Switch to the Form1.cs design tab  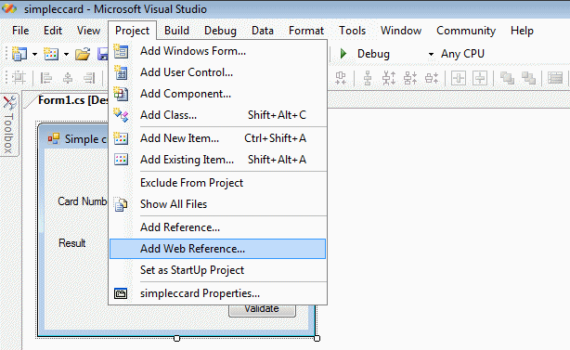coord(72,100)
